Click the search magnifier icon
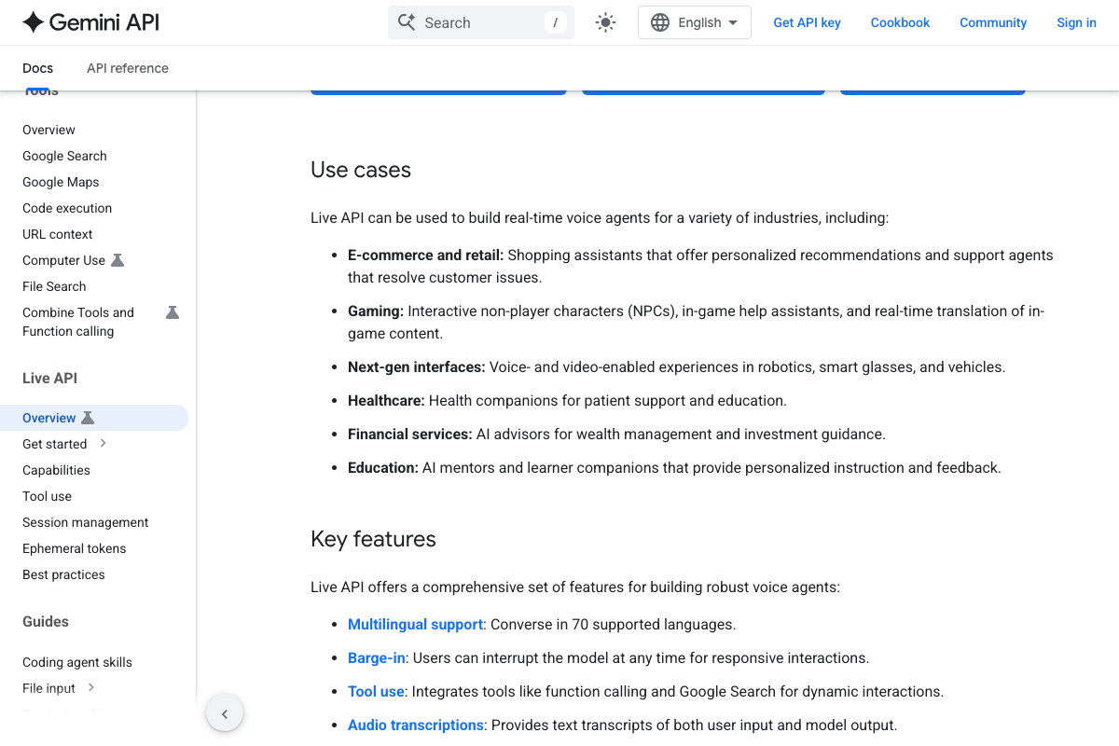This screenshot has height=746, width=1119. click(407, 21)
